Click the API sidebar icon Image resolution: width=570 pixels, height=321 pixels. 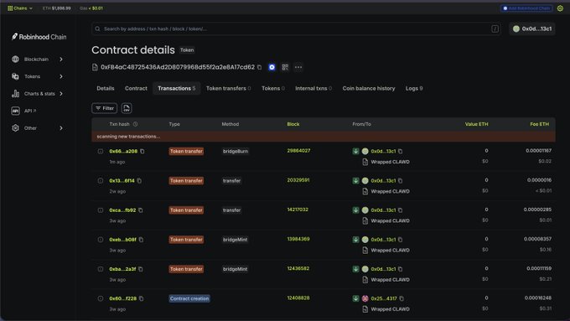(15, 111)
